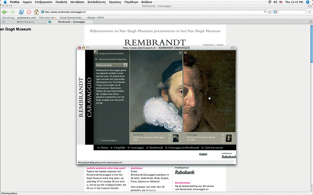Click the main window address bar
This screenshot has width=313, height=195.
[x=154, y=12]
